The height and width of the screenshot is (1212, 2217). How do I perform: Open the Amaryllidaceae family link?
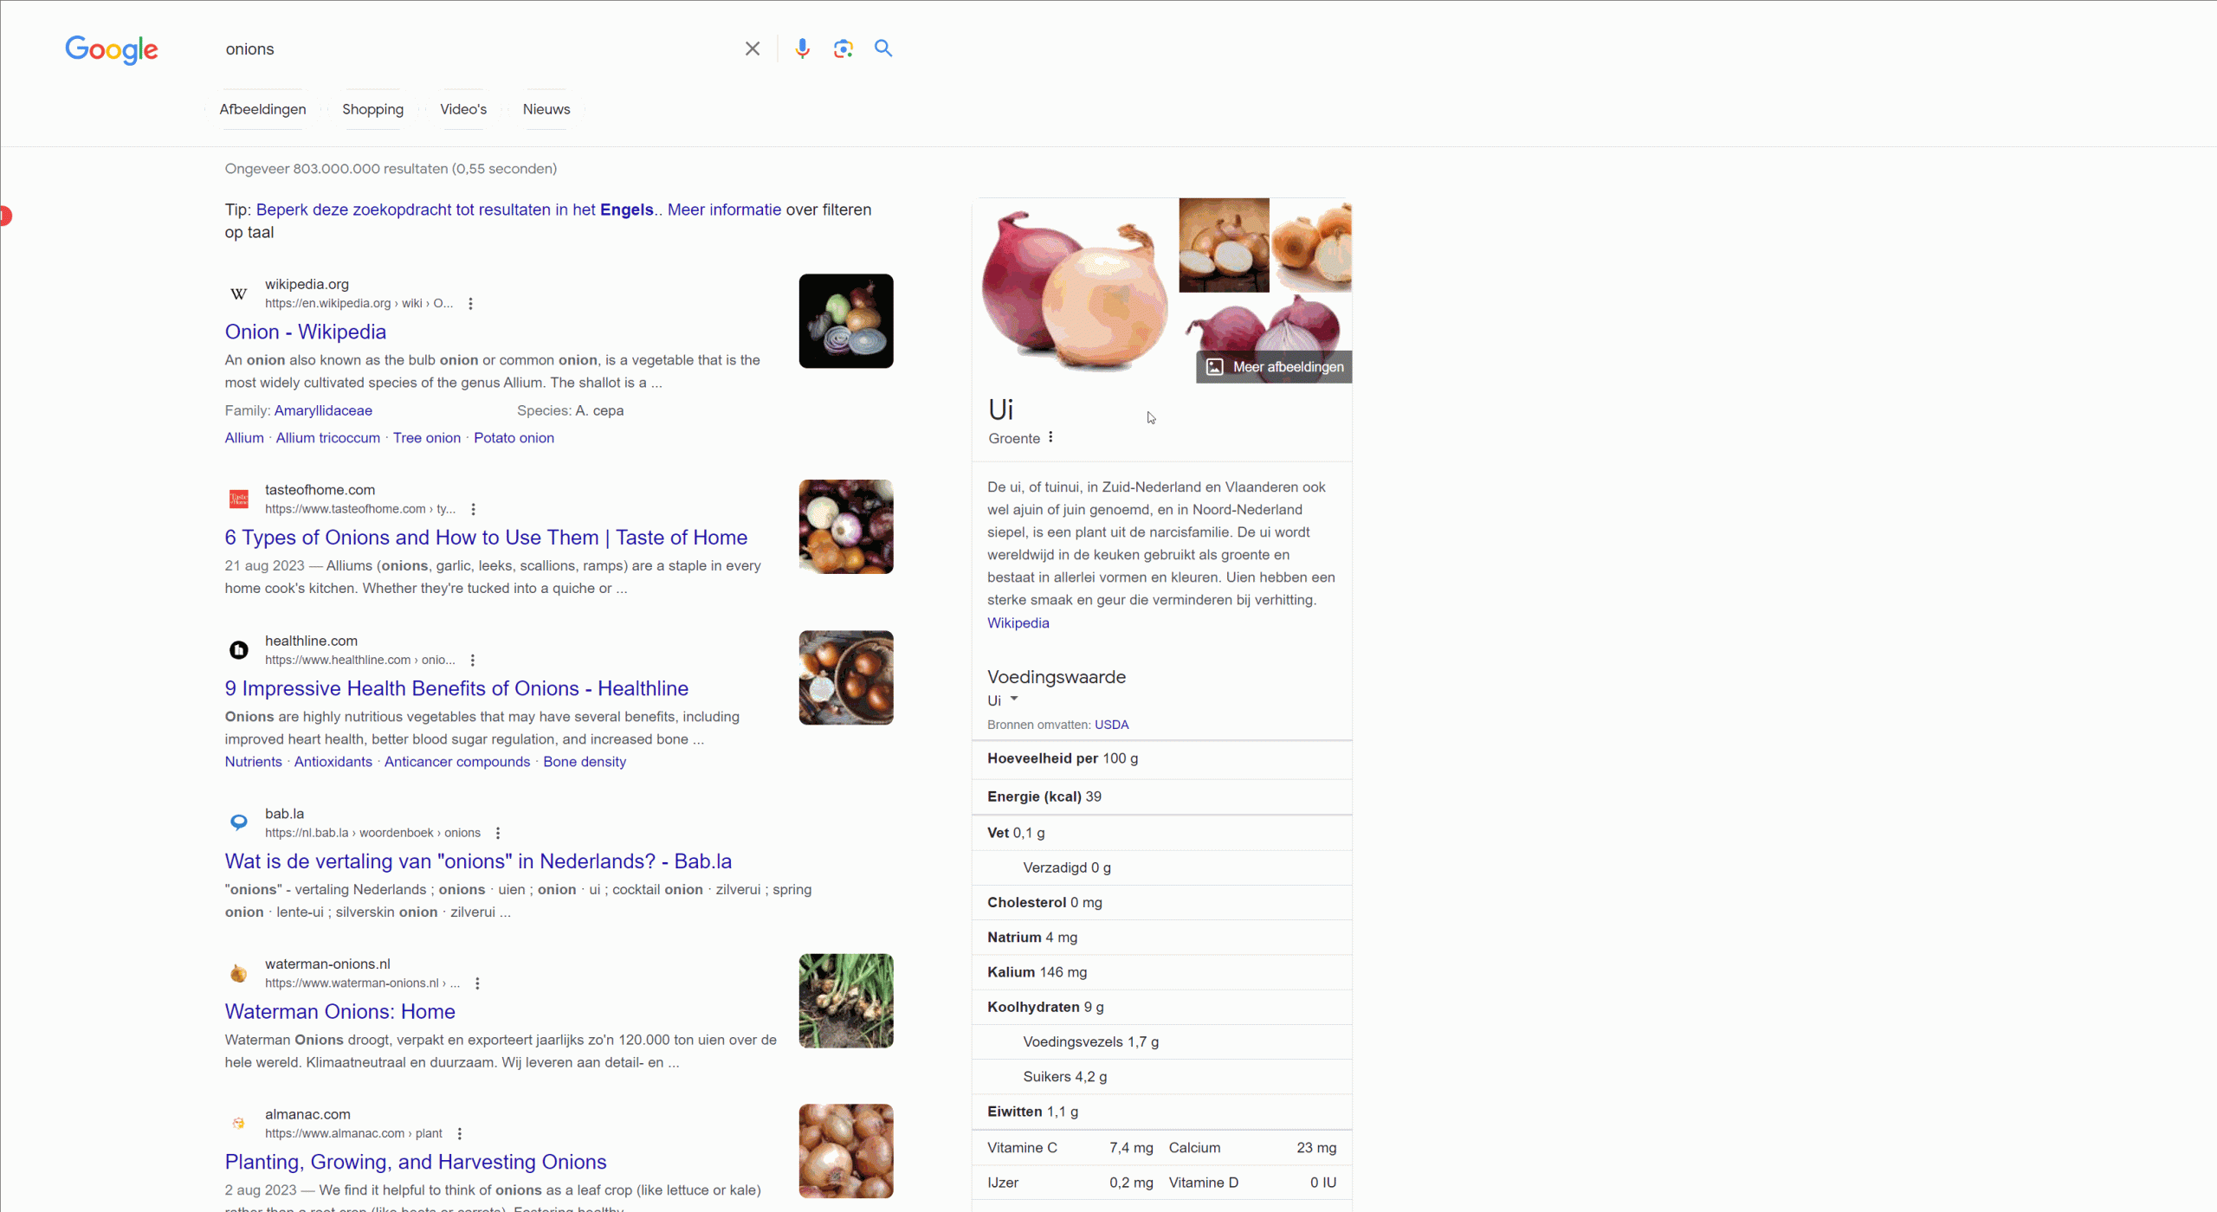(323, 410)
